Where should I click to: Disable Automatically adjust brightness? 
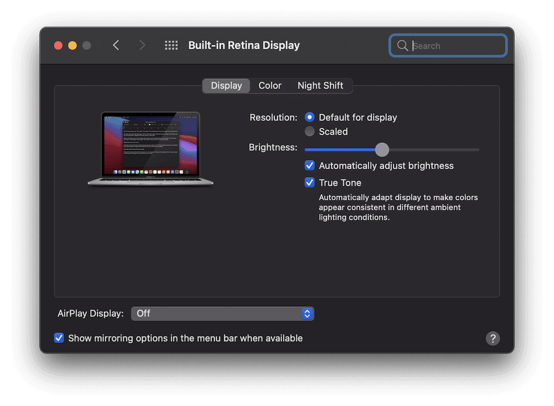[x=309, y=165]
